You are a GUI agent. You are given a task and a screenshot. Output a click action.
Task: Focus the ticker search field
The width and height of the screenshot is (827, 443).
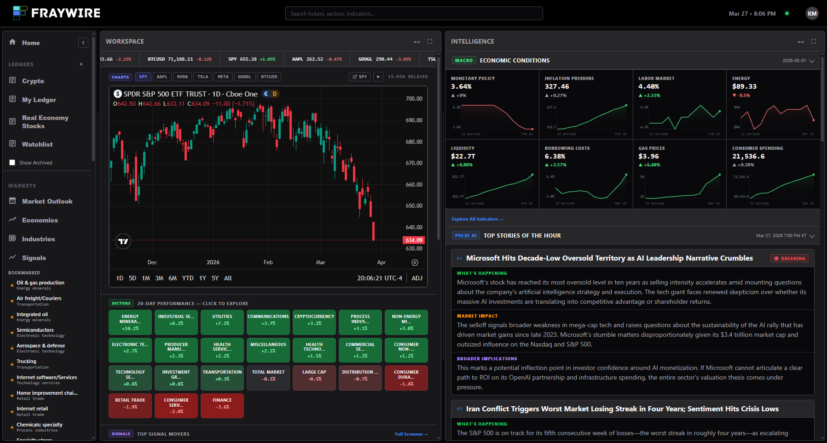click(x=414, y=13)
